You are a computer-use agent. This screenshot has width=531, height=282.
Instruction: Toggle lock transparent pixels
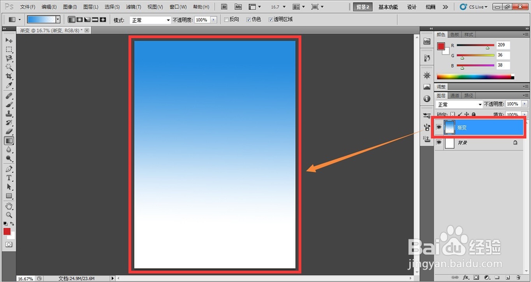(452, 114)
